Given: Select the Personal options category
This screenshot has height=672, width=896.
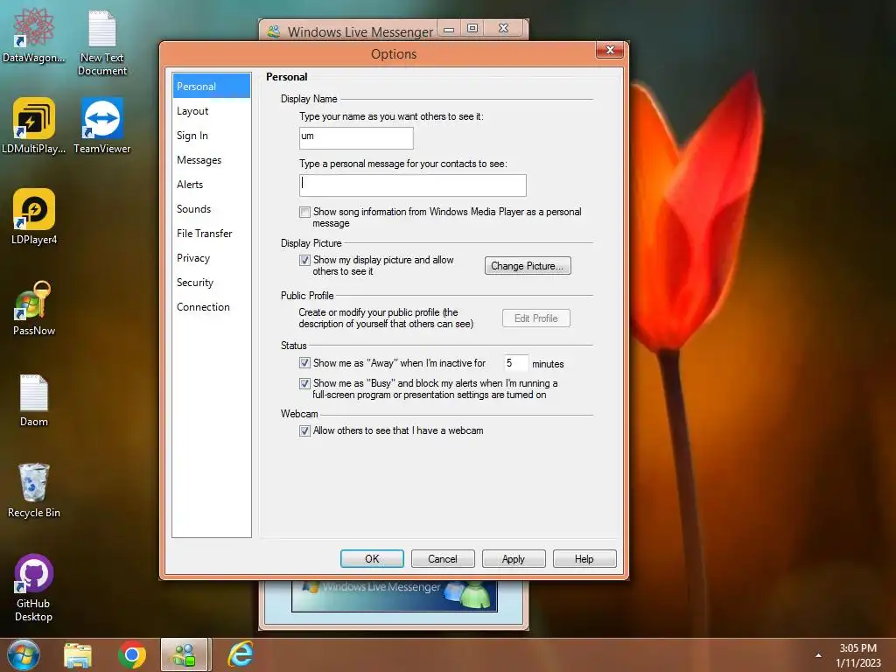Looking at the screenshot, I should (x=212, y=87).
